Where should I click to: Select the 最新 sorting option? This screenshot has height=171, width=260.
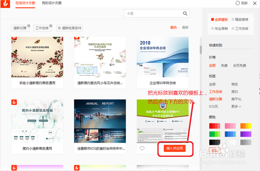point(185,27)
